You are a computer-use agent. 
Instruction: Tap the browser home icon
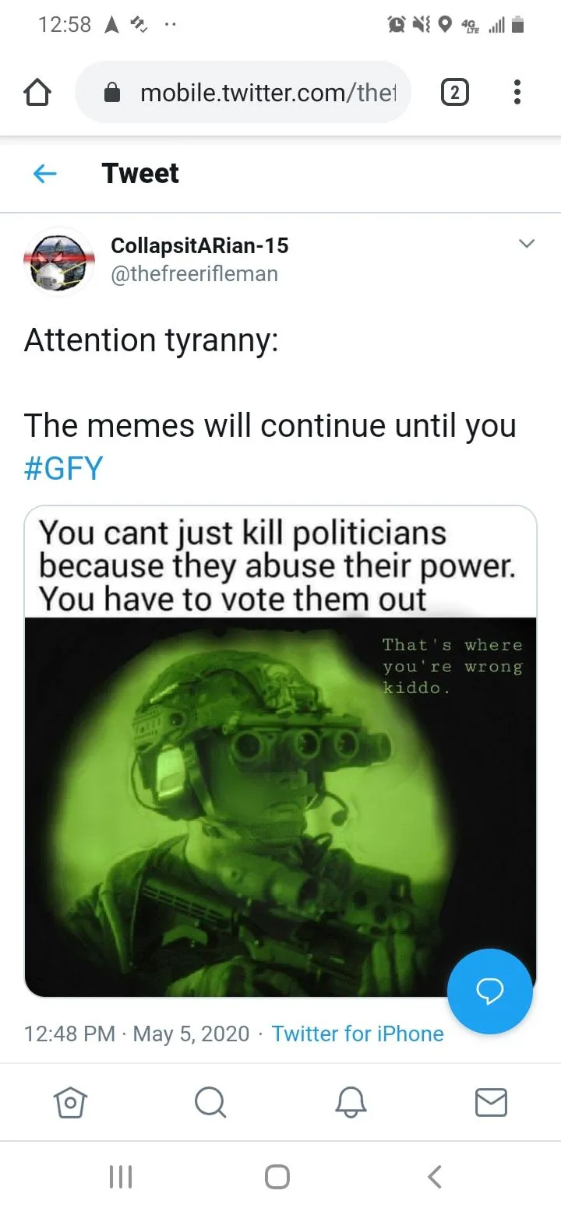point(38,93)
